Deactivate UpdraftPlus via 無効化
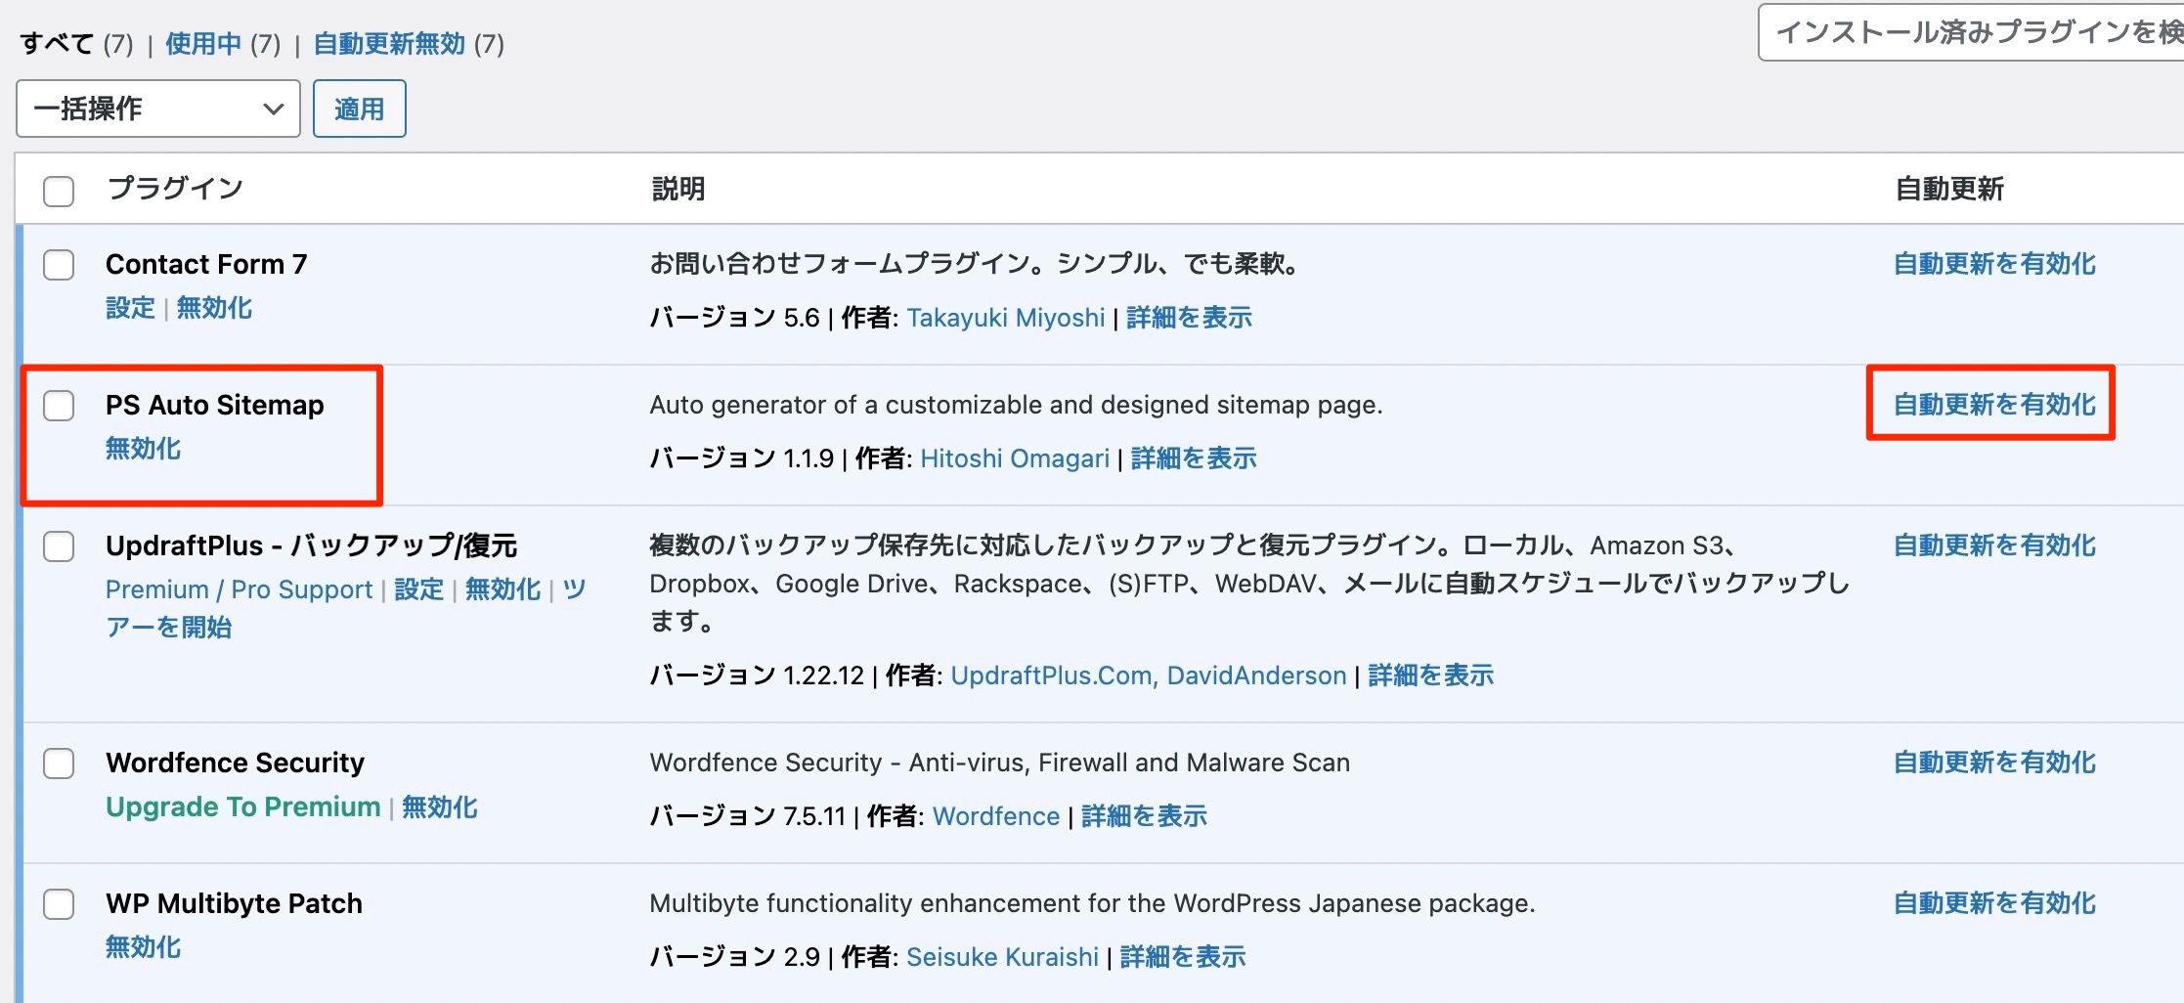 pos(502,589)
